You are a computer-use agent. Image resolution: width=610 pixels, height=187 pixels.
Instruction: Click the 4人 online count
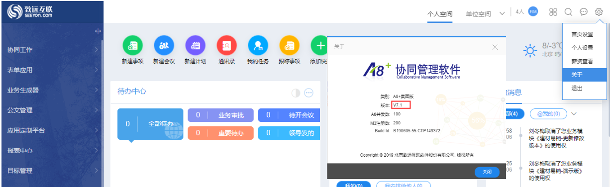(520, 12)
